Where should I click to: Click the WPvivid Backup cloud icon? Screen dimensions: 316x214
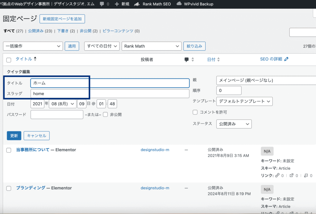[179, 4]
